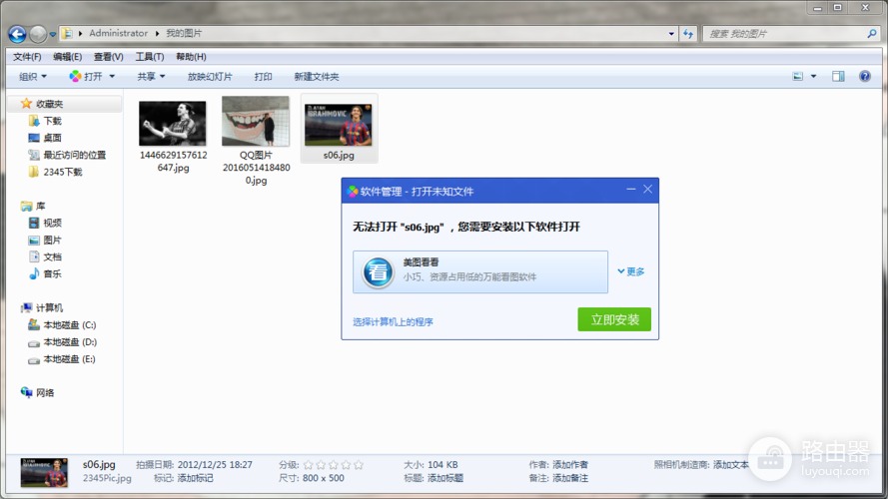Image resolution: width=888 pixels, height=499 pixels.
Task: Toggle the preview pane icon
Action: pos(838,77)
